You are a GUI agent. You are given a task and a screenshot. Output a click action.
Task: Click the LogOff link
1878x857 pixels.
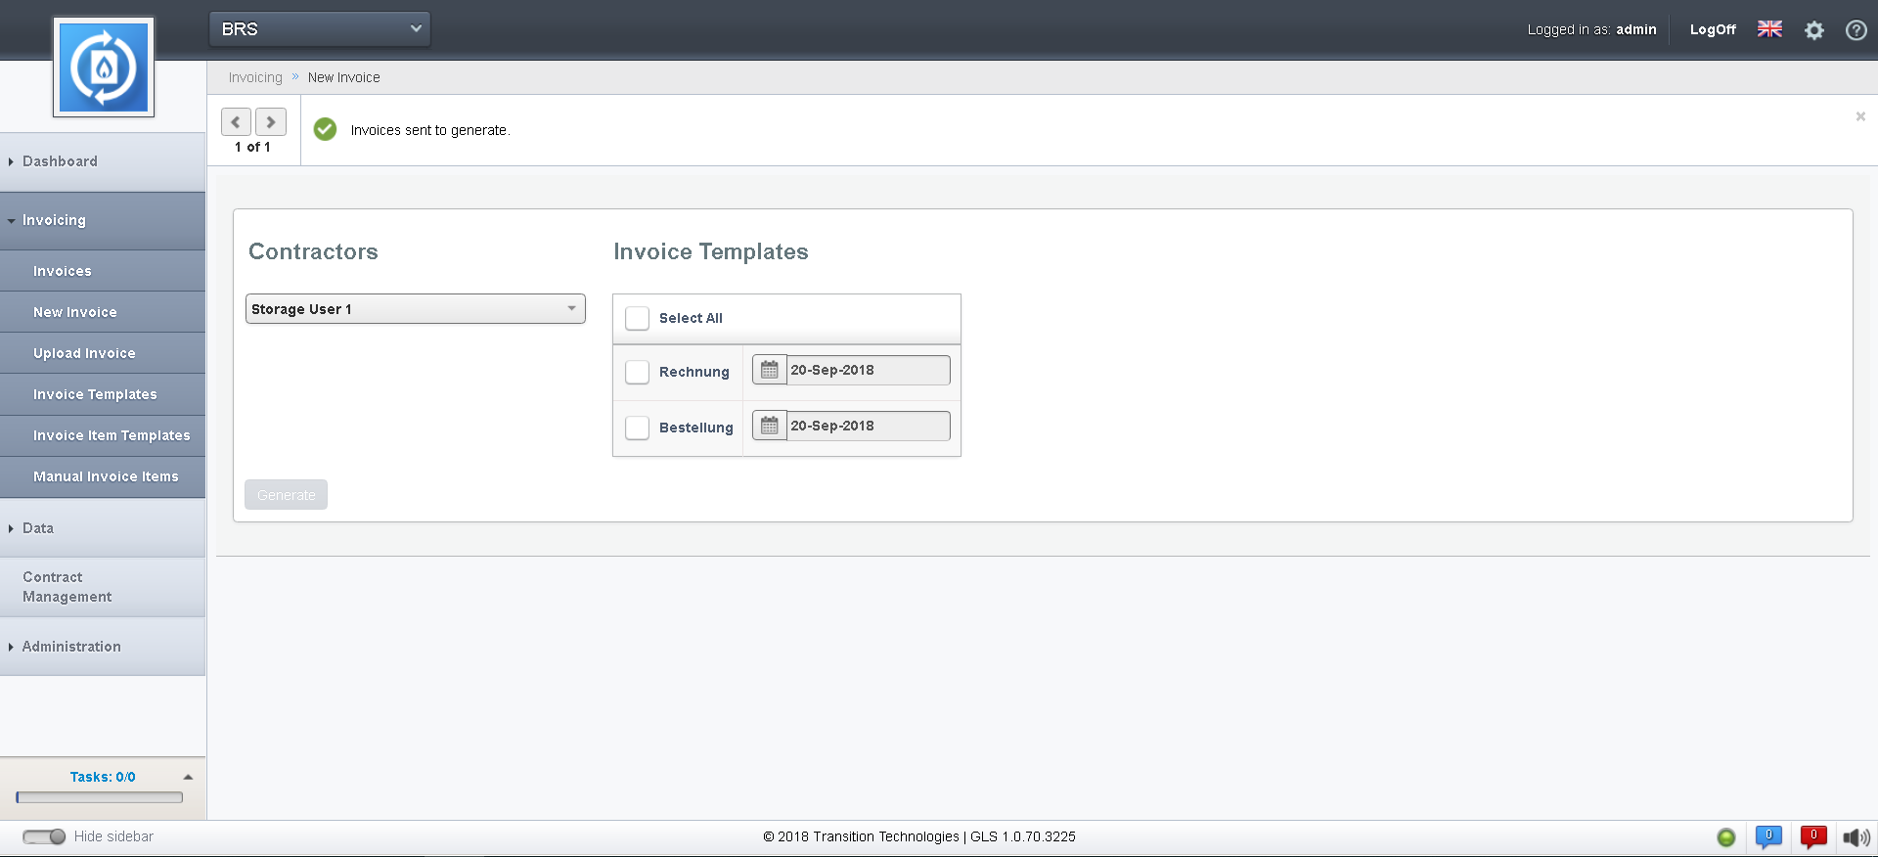1712,29
